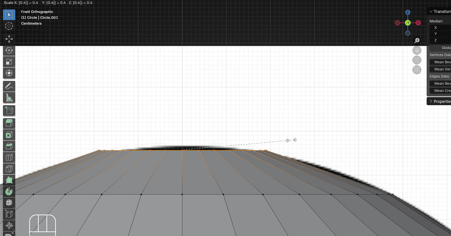Activate the Annotate pencil tool
Viewport: 451px width, 236px height.
[x=9, y=86]
